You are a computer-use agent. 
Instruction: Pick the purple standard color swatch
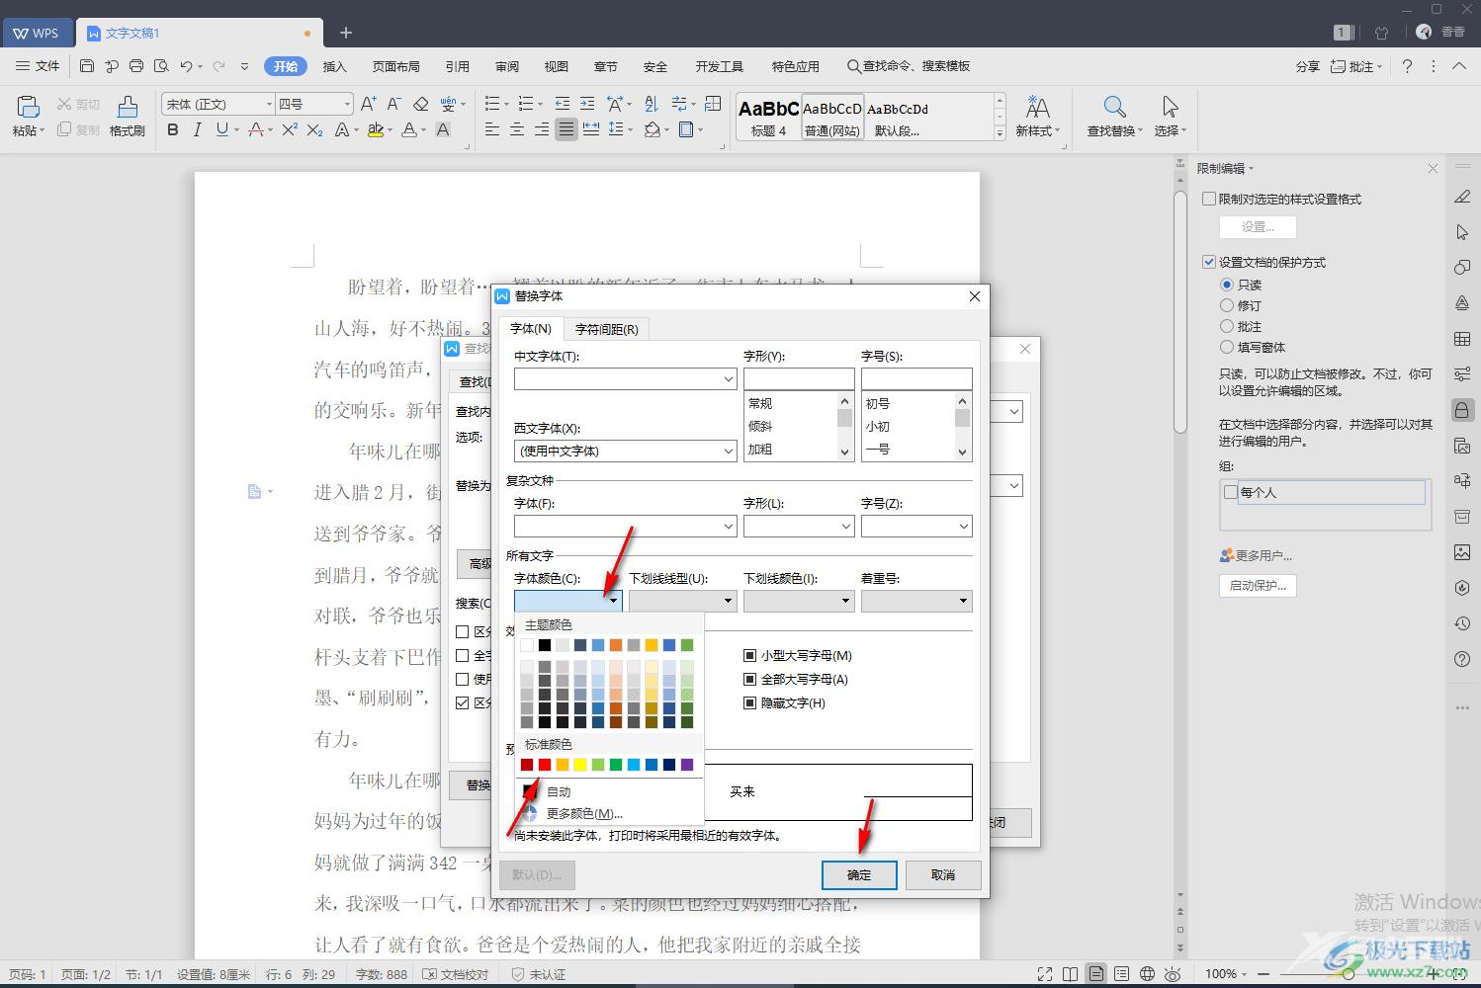(x=687, y=765)
